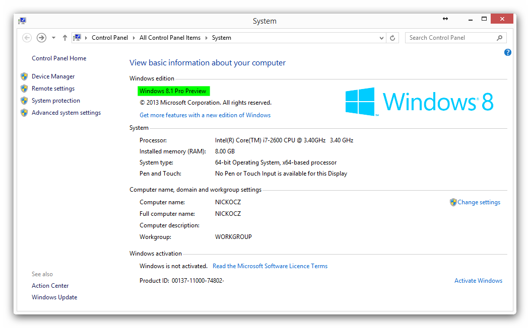This screenshot has height=328, width=530.
Task: Click the 8.00 GB installed memory value
Action: tap(225, 151)
